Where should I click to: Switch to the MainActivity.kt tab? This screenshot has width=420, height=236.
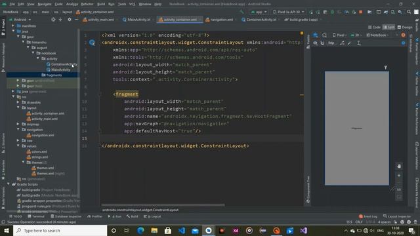136,20
